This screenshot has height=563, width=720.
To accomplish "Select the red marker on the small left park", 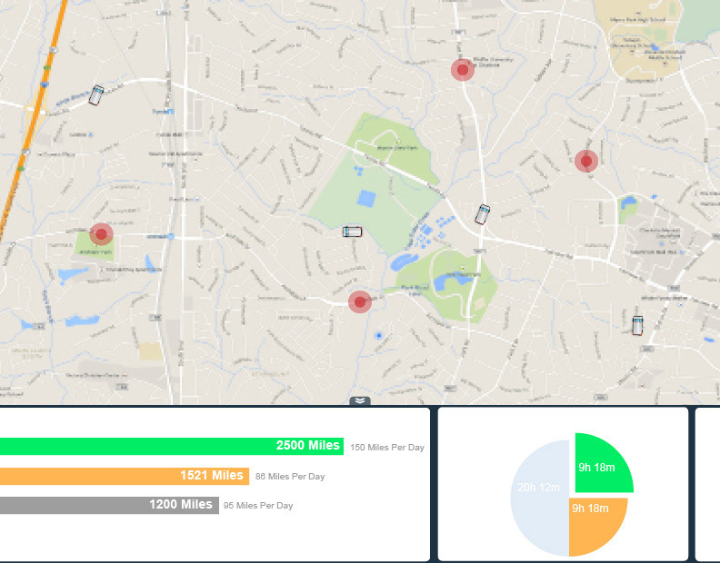I will (101, 234).
